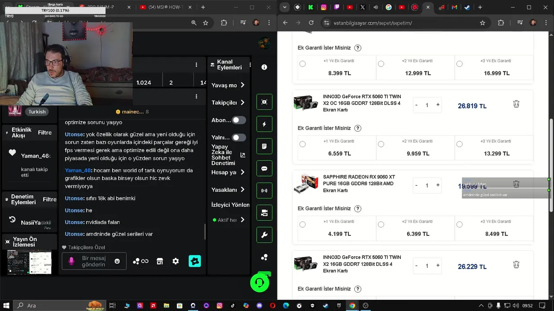Click the pink microphone icon in chat box
This screenshot has height=311, width=554.
coord(71,261)
